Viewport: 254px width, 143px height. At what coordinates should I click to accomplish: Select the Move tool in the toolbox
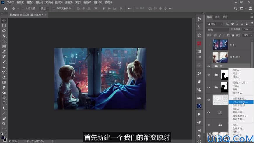tap(4, 20)
